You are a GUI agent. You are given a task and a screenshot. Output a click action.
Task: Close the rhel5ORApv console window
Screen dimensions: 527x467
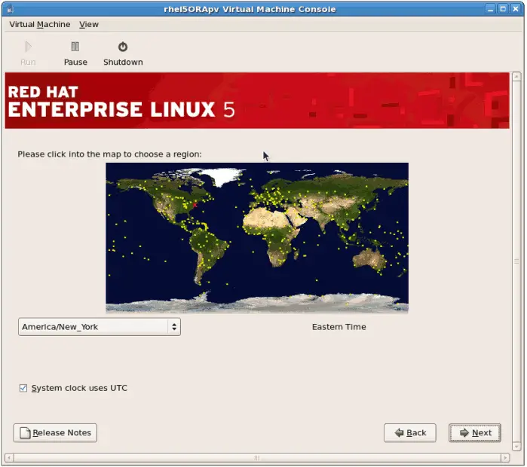coord(516,8)
